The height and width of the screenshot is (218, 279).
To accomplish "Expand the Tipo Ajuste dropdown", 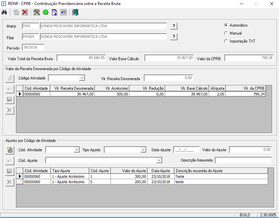I will 143,150.
